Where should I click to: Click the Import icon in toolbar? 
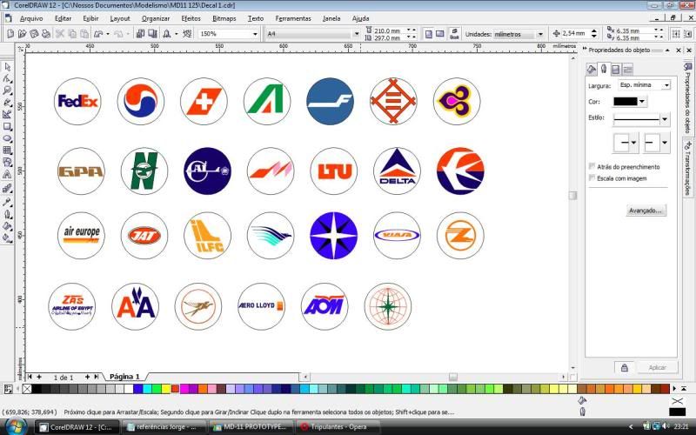(140, 34)
